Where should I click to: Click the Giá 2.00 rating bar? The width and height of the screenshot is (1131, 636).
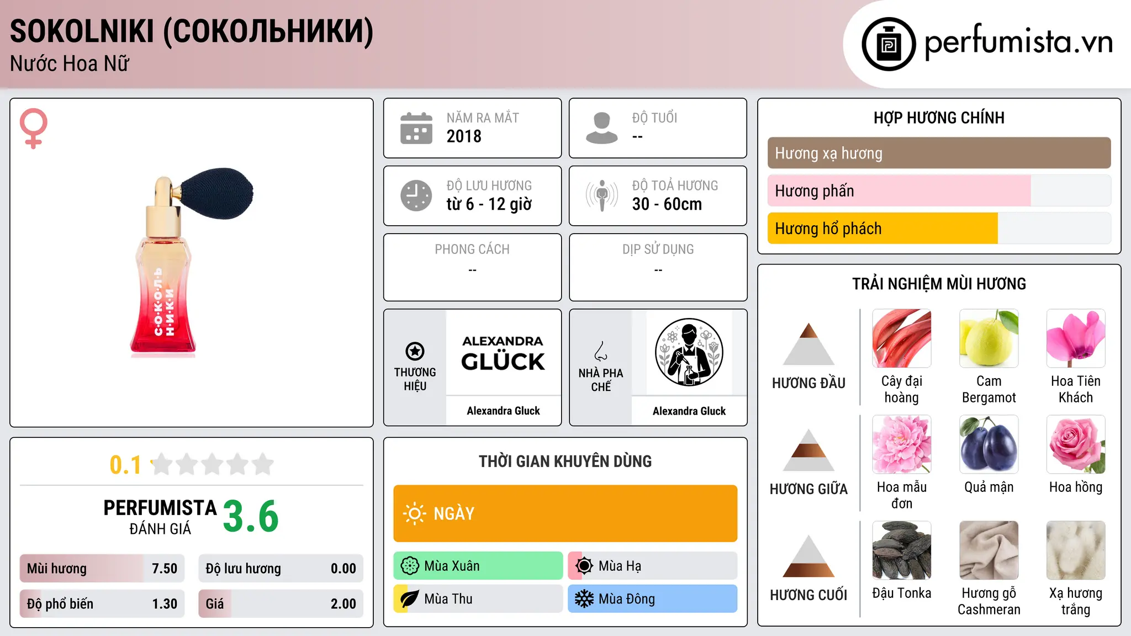pyautogui.click(x=281, y=604)
